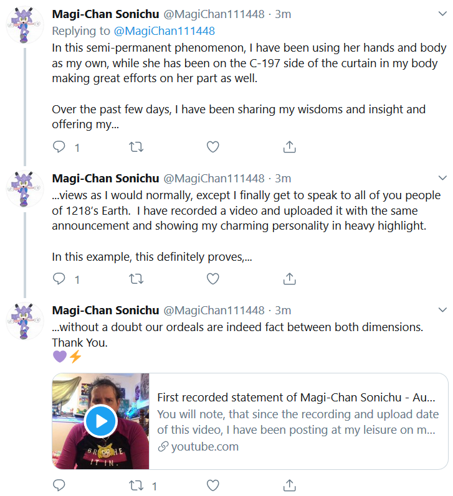Reply to the first tweet about semi-permanent phenomenon

59,147
